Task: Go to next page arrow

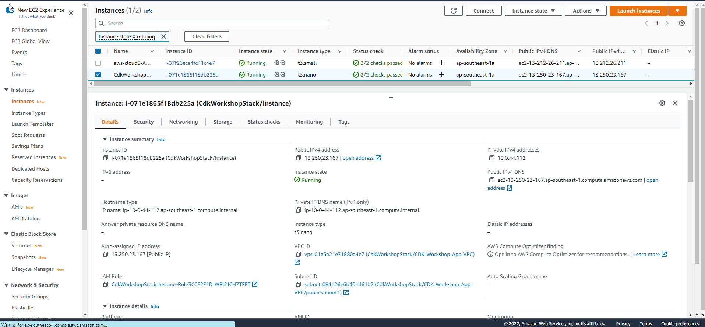Action: pos(667,23)
